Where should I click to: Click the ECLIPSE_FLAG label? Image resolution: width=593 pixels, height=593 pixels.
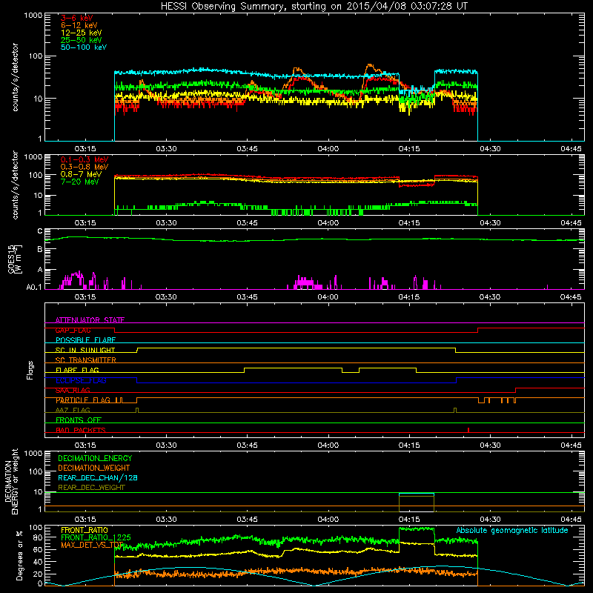(81, 380)
